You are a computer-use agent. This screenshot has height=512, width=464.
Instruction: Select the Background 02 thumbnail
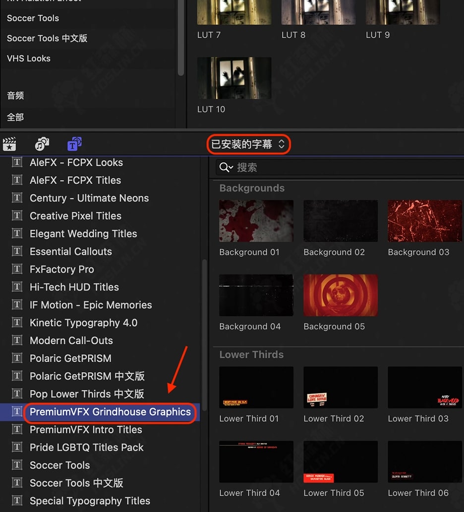[341, 221]
